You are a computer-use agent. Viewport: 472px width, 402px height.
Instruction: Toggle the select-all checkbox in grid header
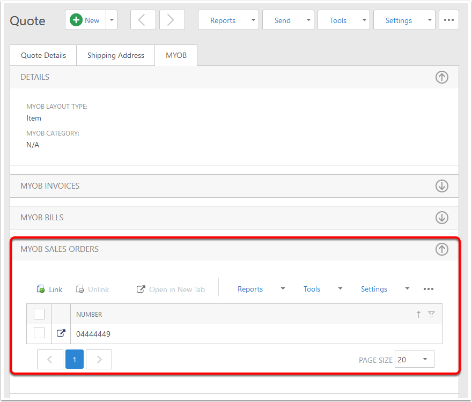click(39, 314)
